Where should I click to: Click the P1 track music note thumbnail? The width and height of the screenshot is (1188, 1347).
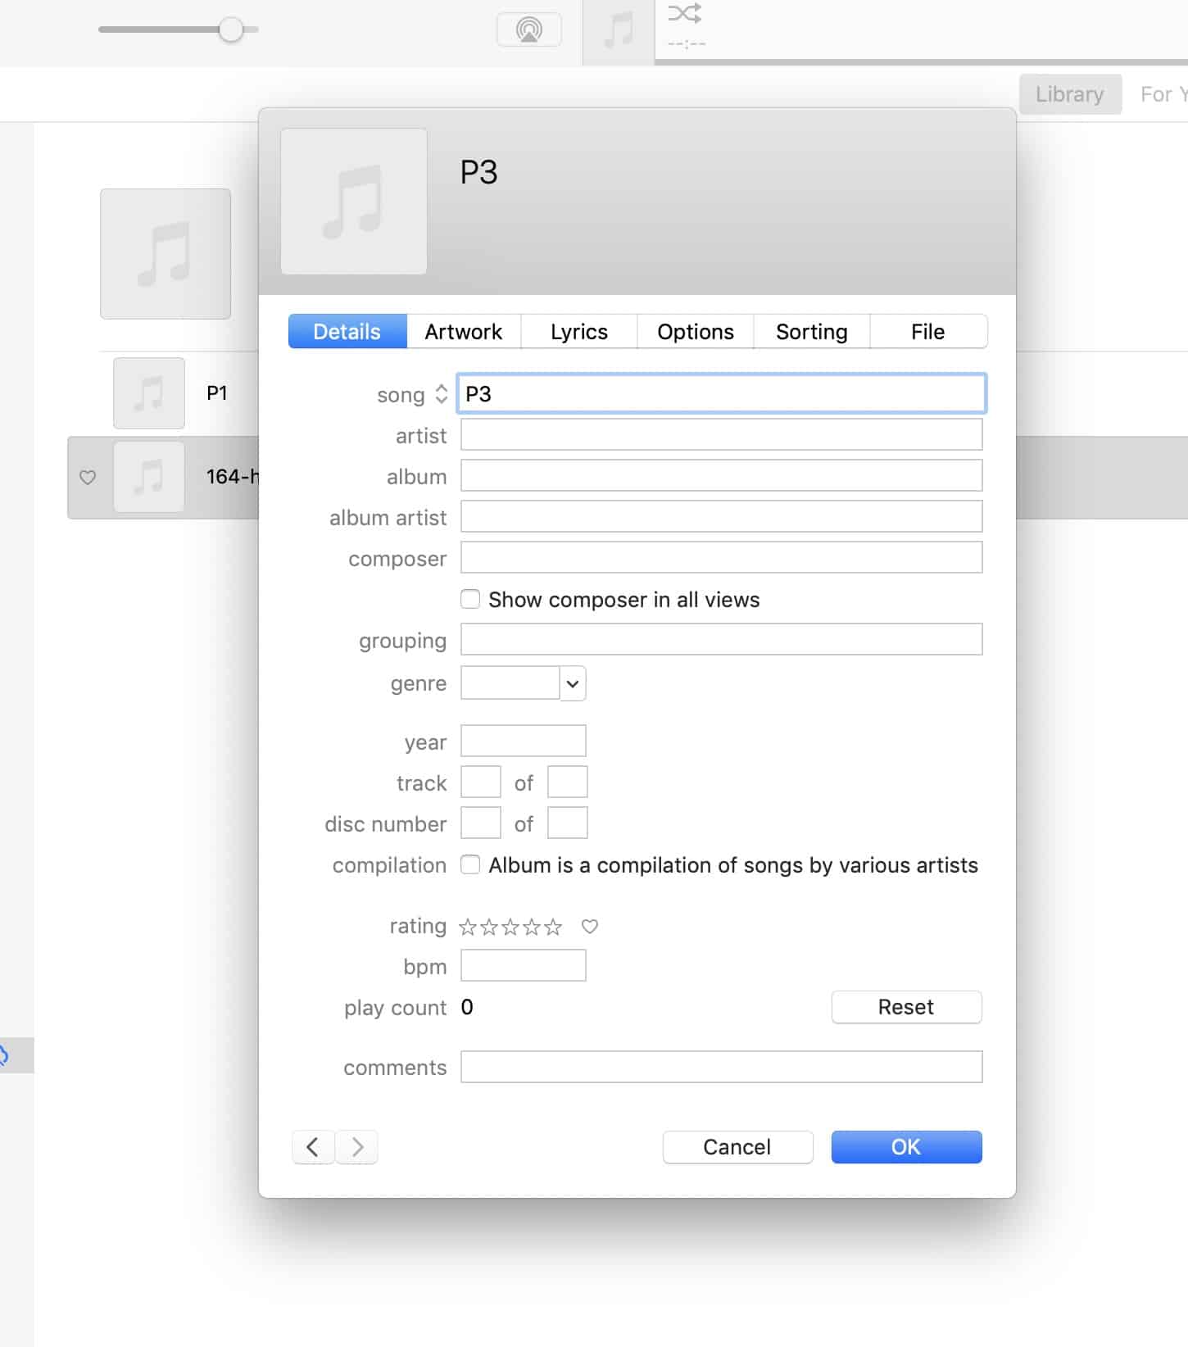tap(148, 393)
